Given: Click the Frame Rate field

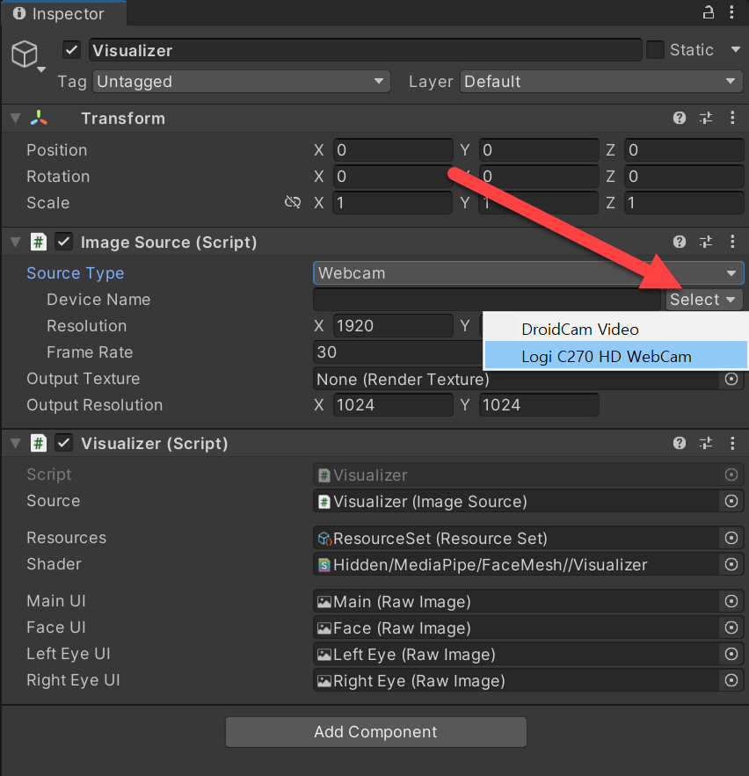Looking at the screenshot, I should pyautogui.click(x=398, y=352).
